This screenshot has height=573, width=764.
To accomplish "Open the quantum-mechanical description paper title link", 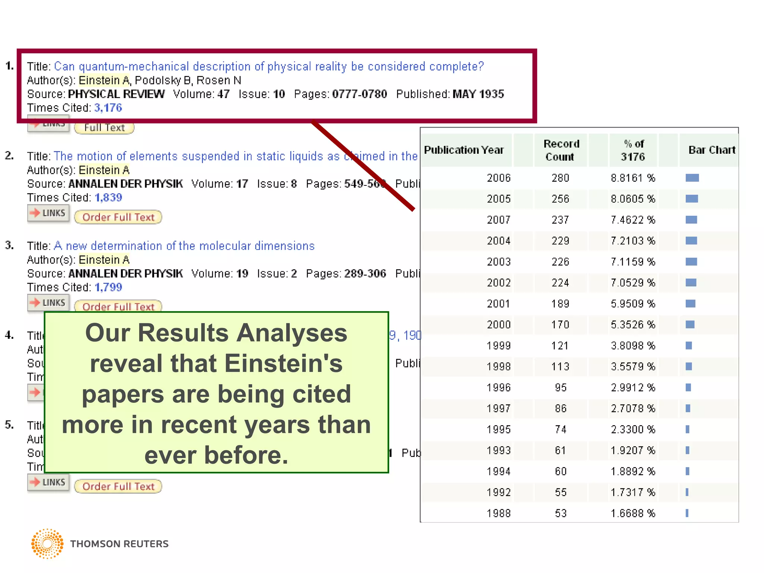I will tap(269, 66).
